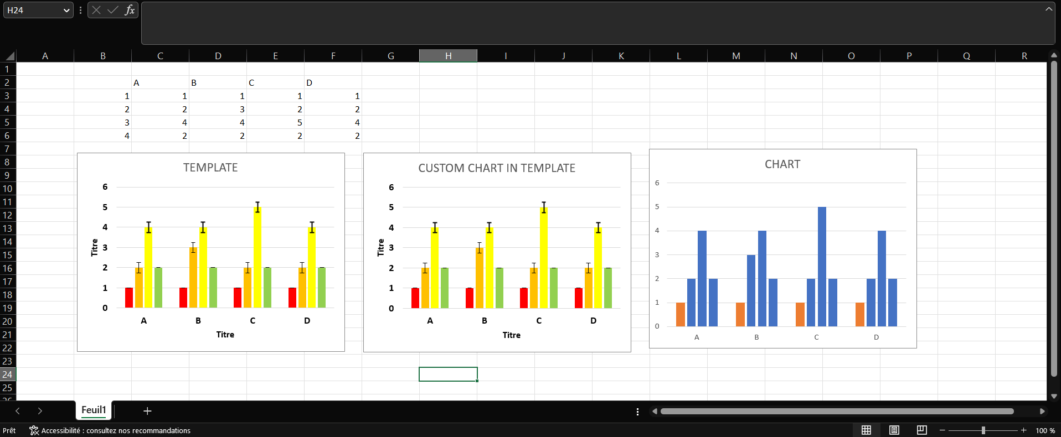Click the Enter checkmark icon in formula bar

pyautogui.click(x=113, y=10)
